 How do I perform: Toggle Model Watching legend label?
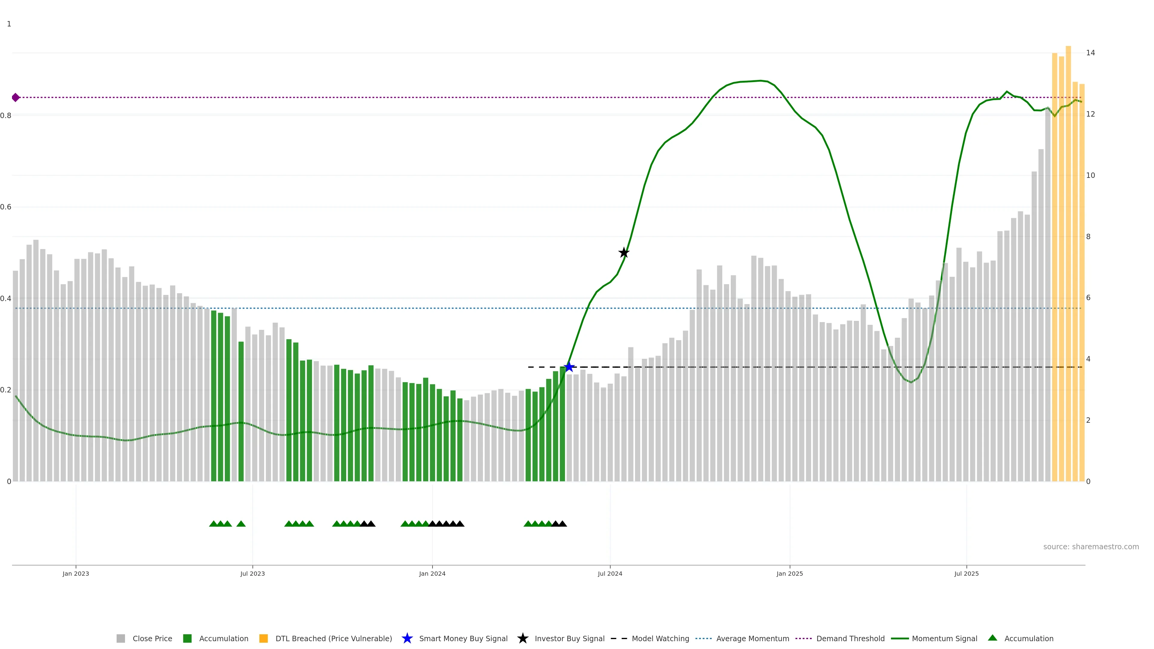point(660,639)
